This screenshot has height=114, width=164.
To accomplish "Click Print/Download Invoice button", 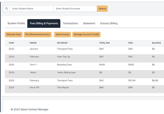I will tap(38, 35).
